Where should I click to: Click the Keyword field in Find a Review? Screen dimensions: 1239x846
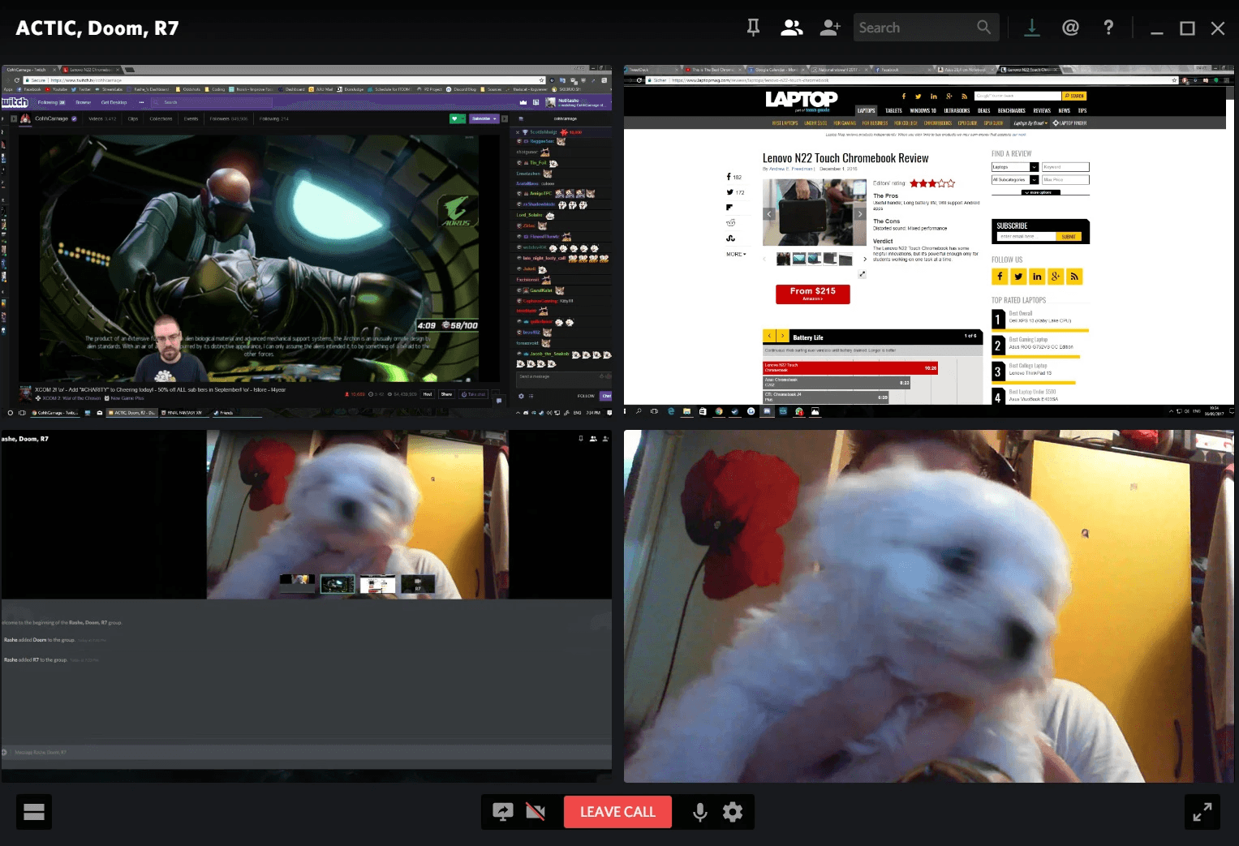[1065, 167]
